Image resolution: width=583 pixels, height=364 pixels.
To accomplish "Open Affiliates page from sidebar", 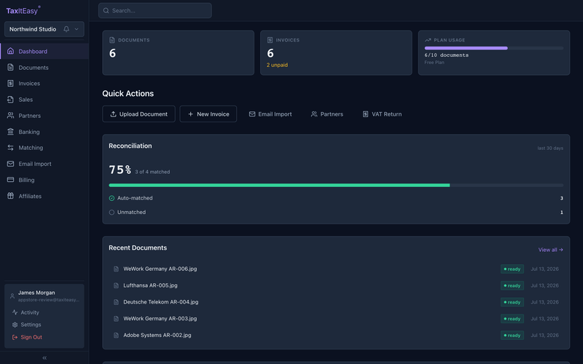I will coord(44,196).
